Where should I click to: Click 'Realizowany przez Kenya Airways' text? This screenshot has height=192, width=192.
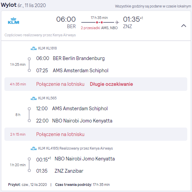(x=86, y=149)
